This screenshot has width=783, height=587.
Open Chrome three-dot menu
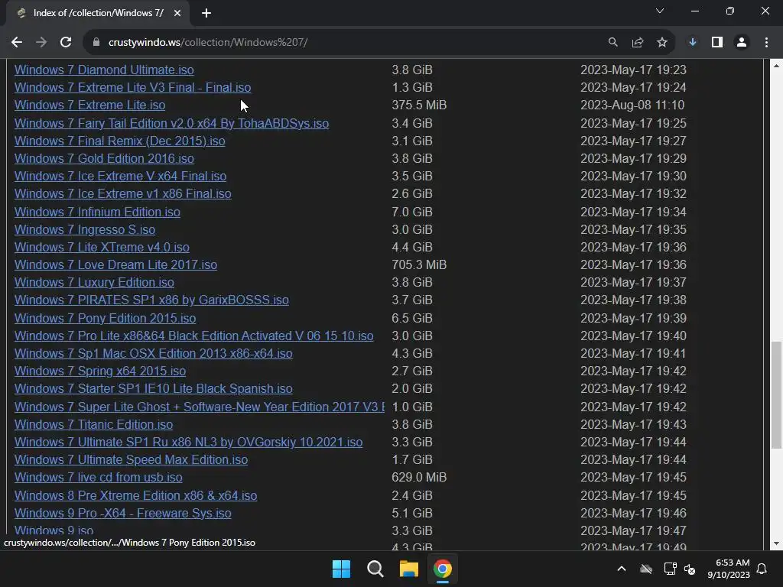tap(766, 43)
